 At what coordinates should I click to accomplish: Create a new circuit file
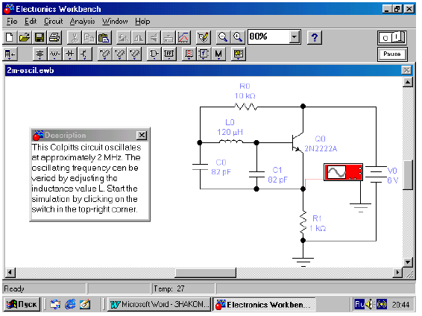[x=10, y=37]
